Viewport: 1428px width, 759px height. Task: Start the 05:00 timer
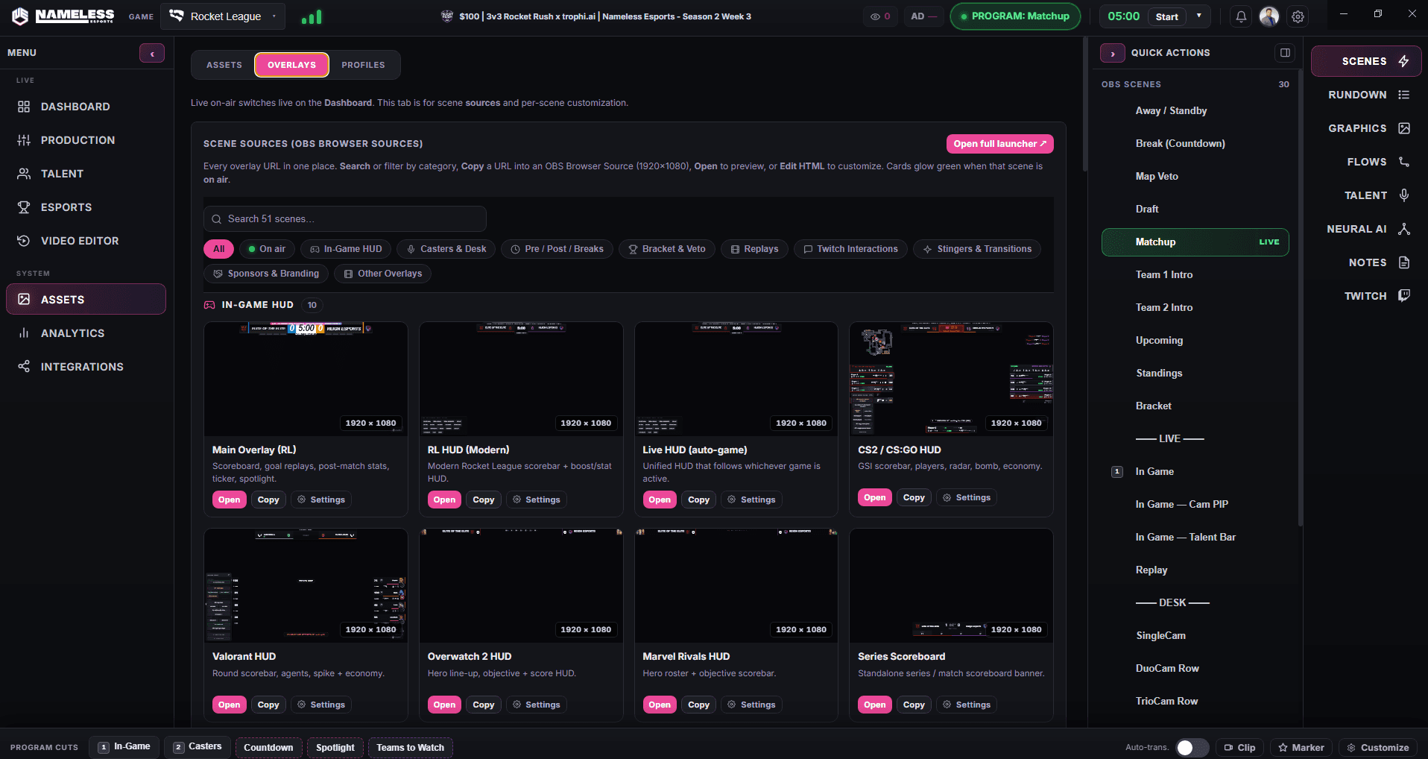pos(1166,16)
